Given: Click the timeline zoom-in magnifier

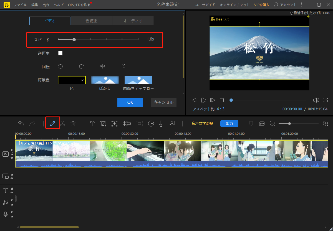Looking at the screenshot, I should coord(326,123).
